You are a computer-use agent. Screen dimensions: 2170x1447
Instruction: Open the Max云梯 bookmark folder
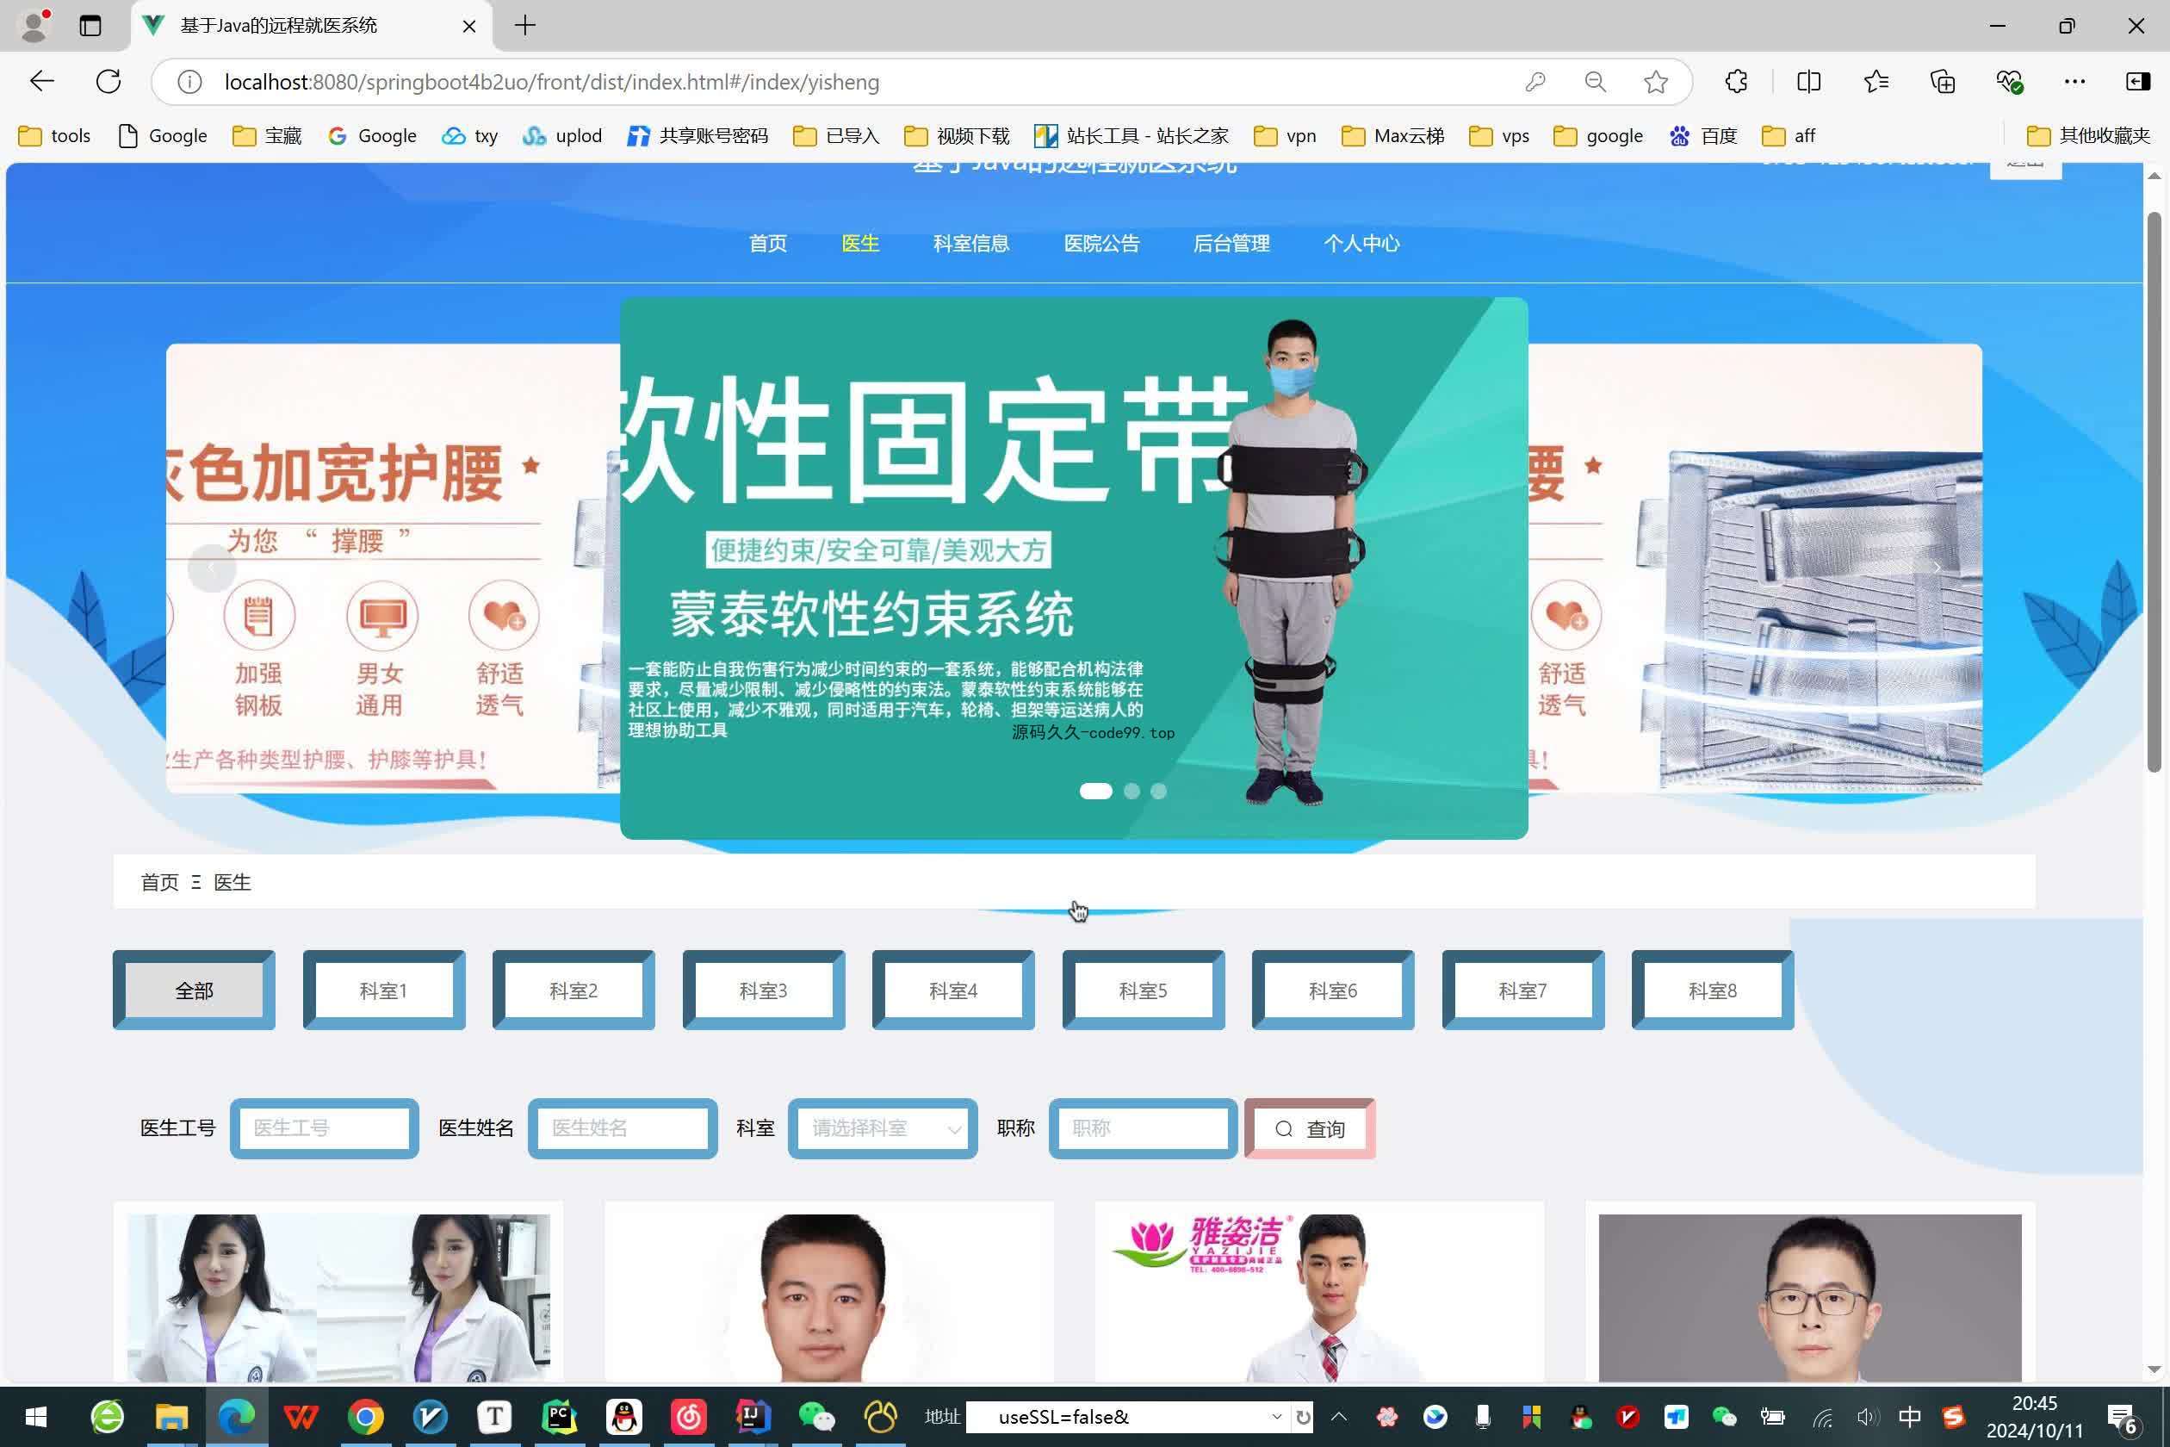pyautogui.click(x=1393, y=136)
